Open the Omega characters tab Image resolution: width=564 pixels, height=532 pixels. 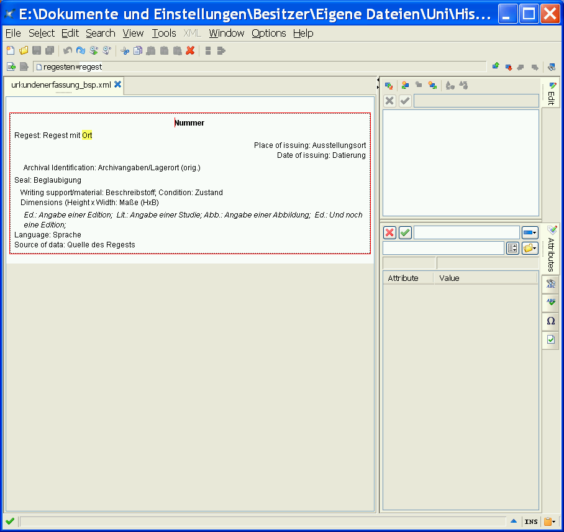tap(551, 321)
